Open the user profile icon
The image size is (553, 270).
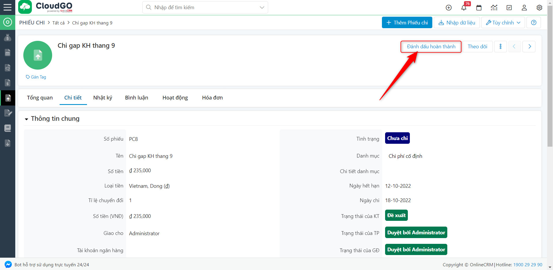pos(524,8)
